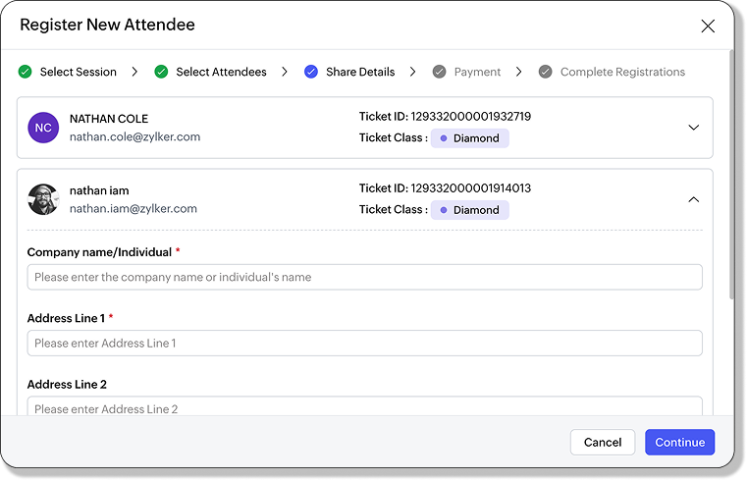
Task: Go to the Select Attendees step
Action: pyautogui.click(x=221, y=72)
